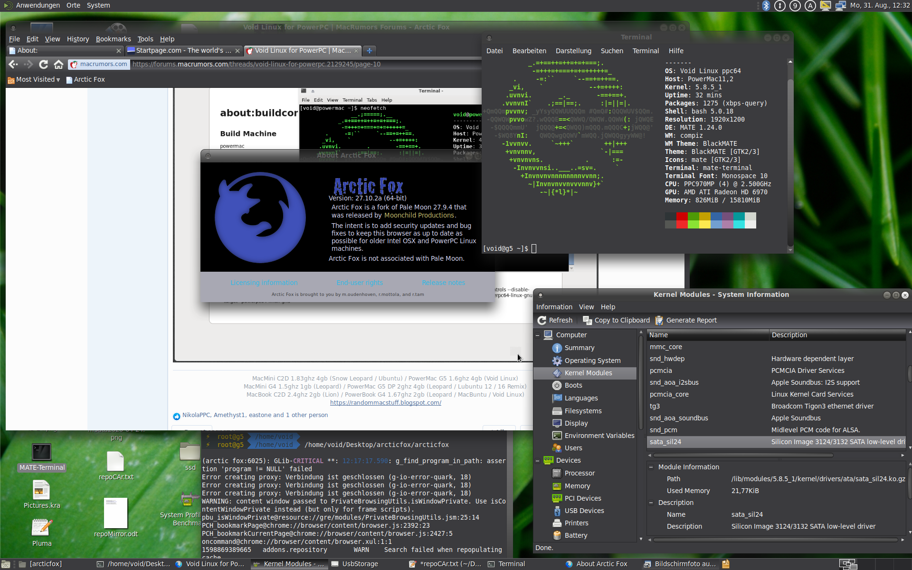Open Boots in System Information

pyautogui.click(x=573, y=385)
